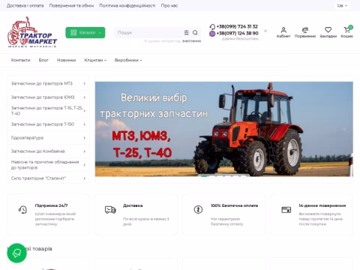
Task: Open search filter settings icon
Action: [187, 32]
